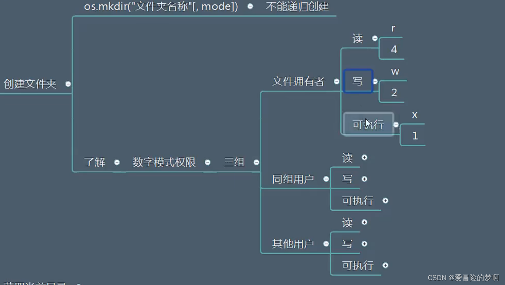Collapse the 同组用户 branch

tap(326, 179)
